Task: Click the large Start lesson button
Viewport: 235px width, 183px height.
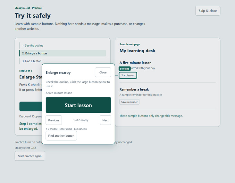Action: (x=78, y=105)
